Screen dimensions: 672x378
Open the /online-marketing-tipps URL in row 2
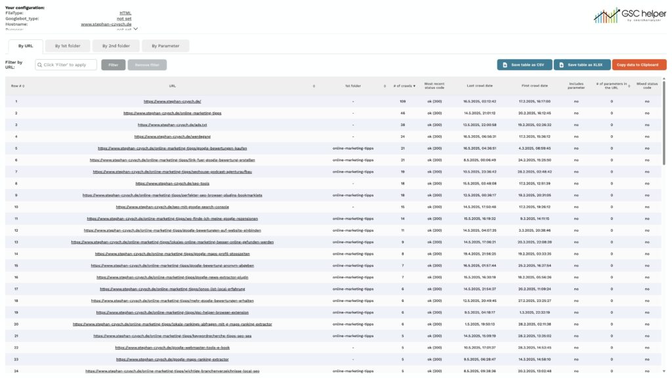click(x=173, y=113)
